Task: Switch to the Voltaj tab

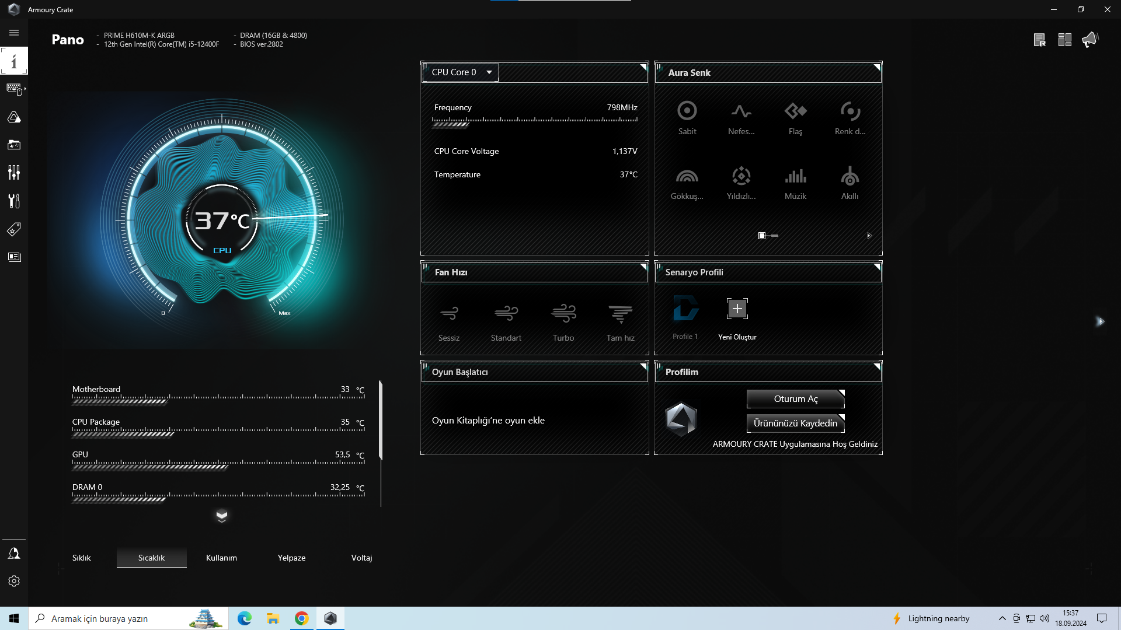Action: [x=362, y=558]
